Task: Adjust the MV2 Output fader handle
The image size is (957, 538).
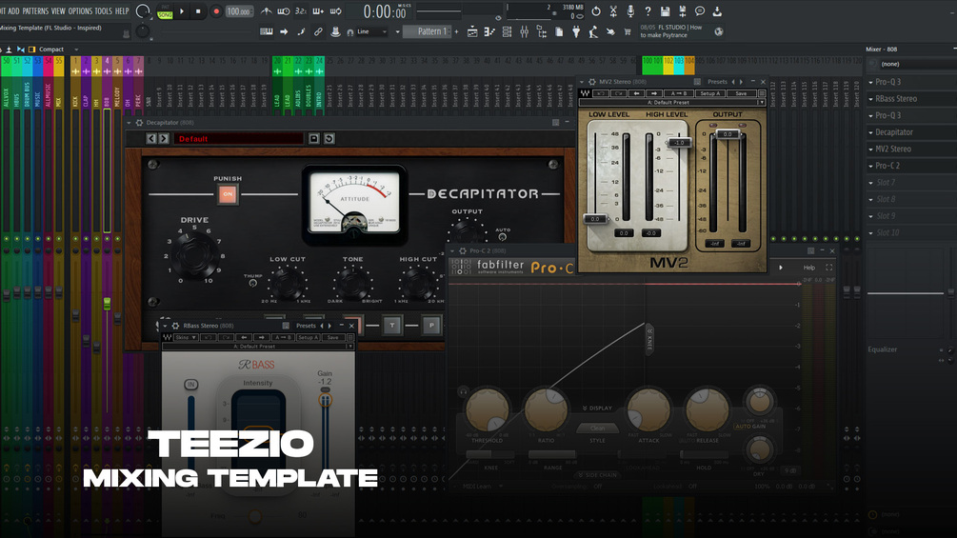Action: click(727, 133)
